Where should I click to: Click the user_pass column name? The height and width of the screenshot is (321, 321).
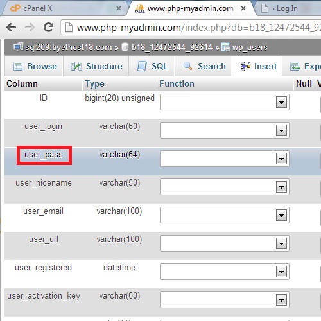tap(44, 155)
